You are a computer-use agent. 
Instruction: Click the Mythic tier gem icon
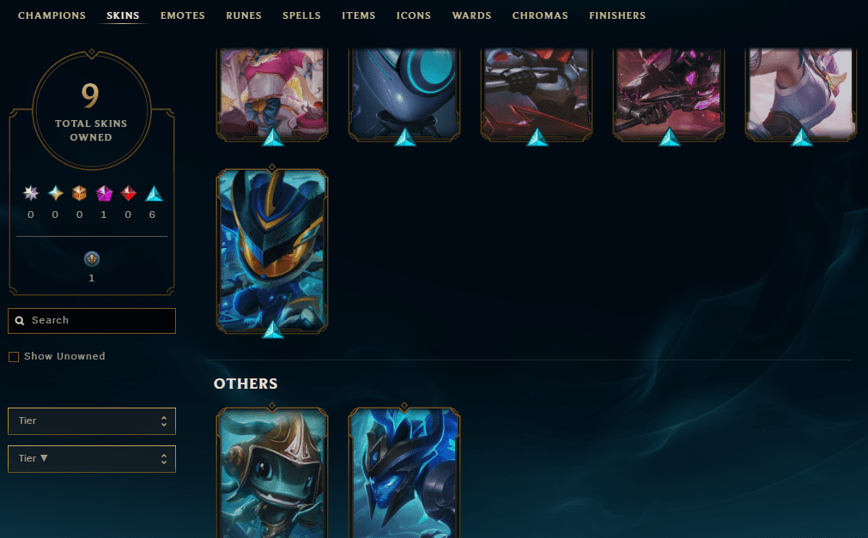[55, 193]
